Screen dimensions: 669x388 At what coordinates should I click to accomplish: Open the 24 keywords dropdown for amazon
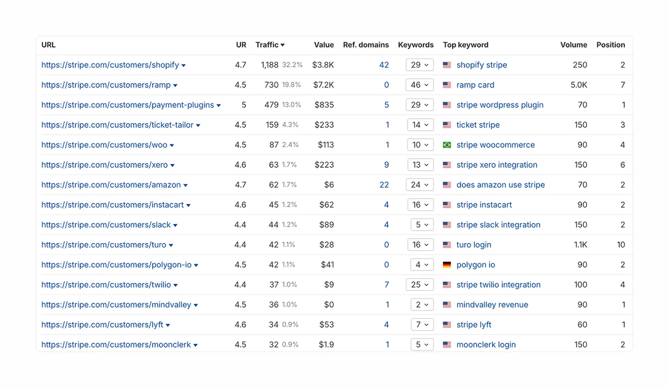pos(419,185)
